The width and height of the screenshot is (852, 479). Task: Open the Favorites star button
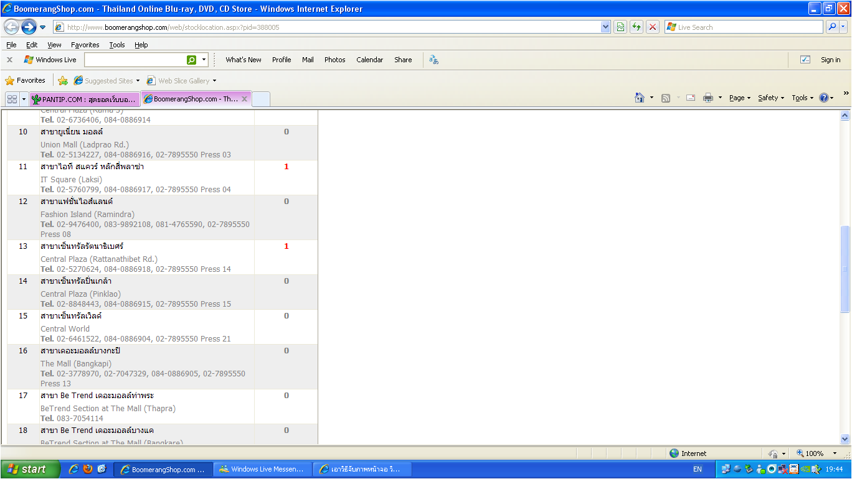(25, 80)
